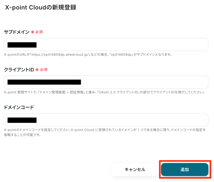Click the 追加 button to submit
The image size is (214, 182).
point(185,170)
